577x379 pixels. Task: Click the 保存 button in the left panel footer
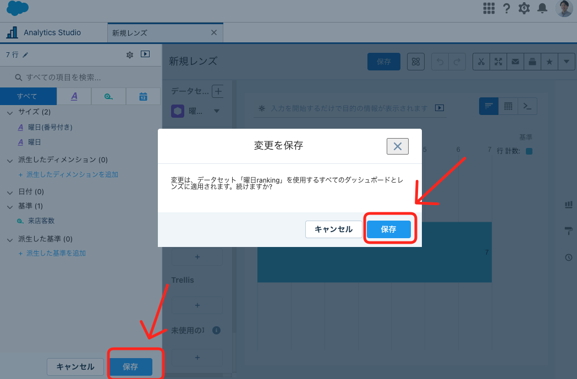pyautogui.click(x=130, y=366)
